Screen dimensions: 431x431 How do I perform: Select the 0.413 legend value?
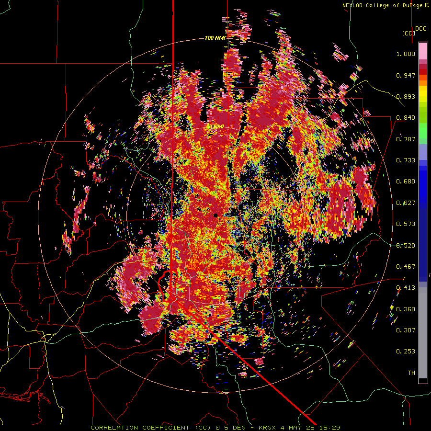(x=406, y=288)
